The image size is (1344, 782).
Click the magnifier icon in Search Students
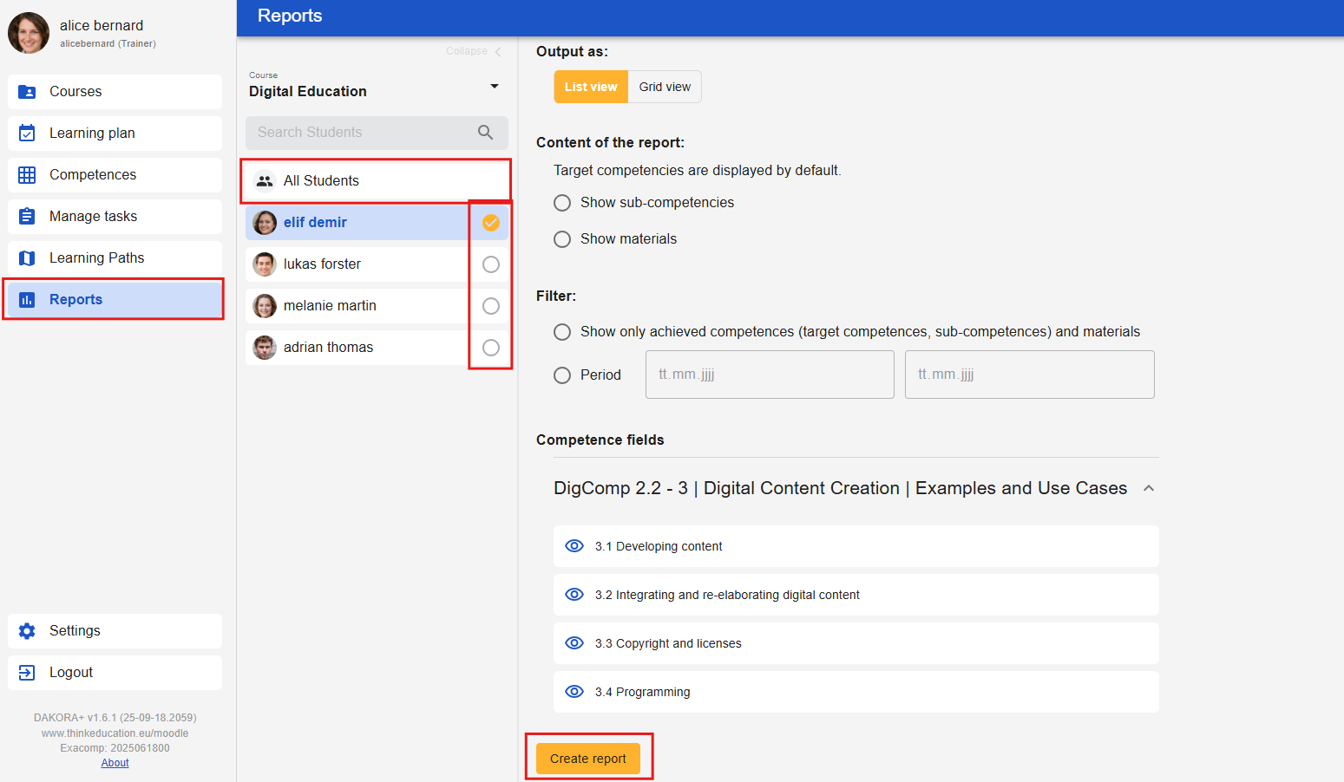click(486, 133)
